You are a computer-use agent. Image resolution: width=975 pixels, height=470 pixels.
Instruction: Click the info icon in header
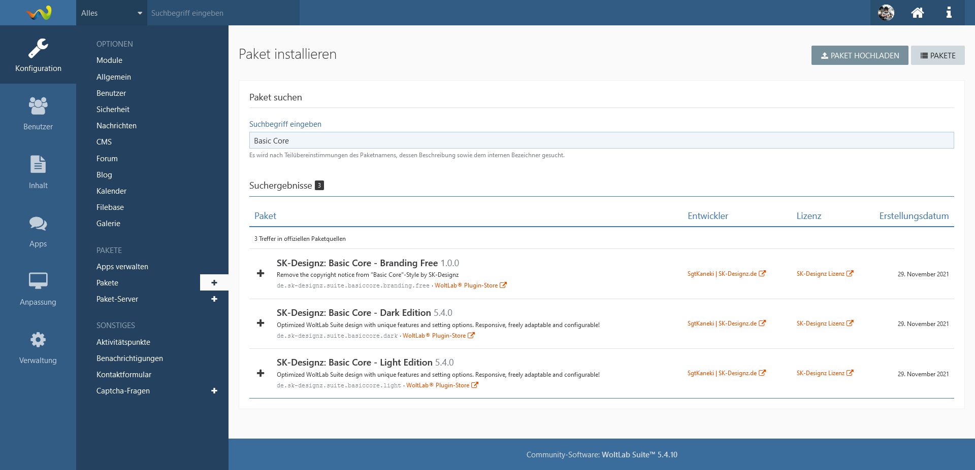pyautogui.click(x=949, y=13)
